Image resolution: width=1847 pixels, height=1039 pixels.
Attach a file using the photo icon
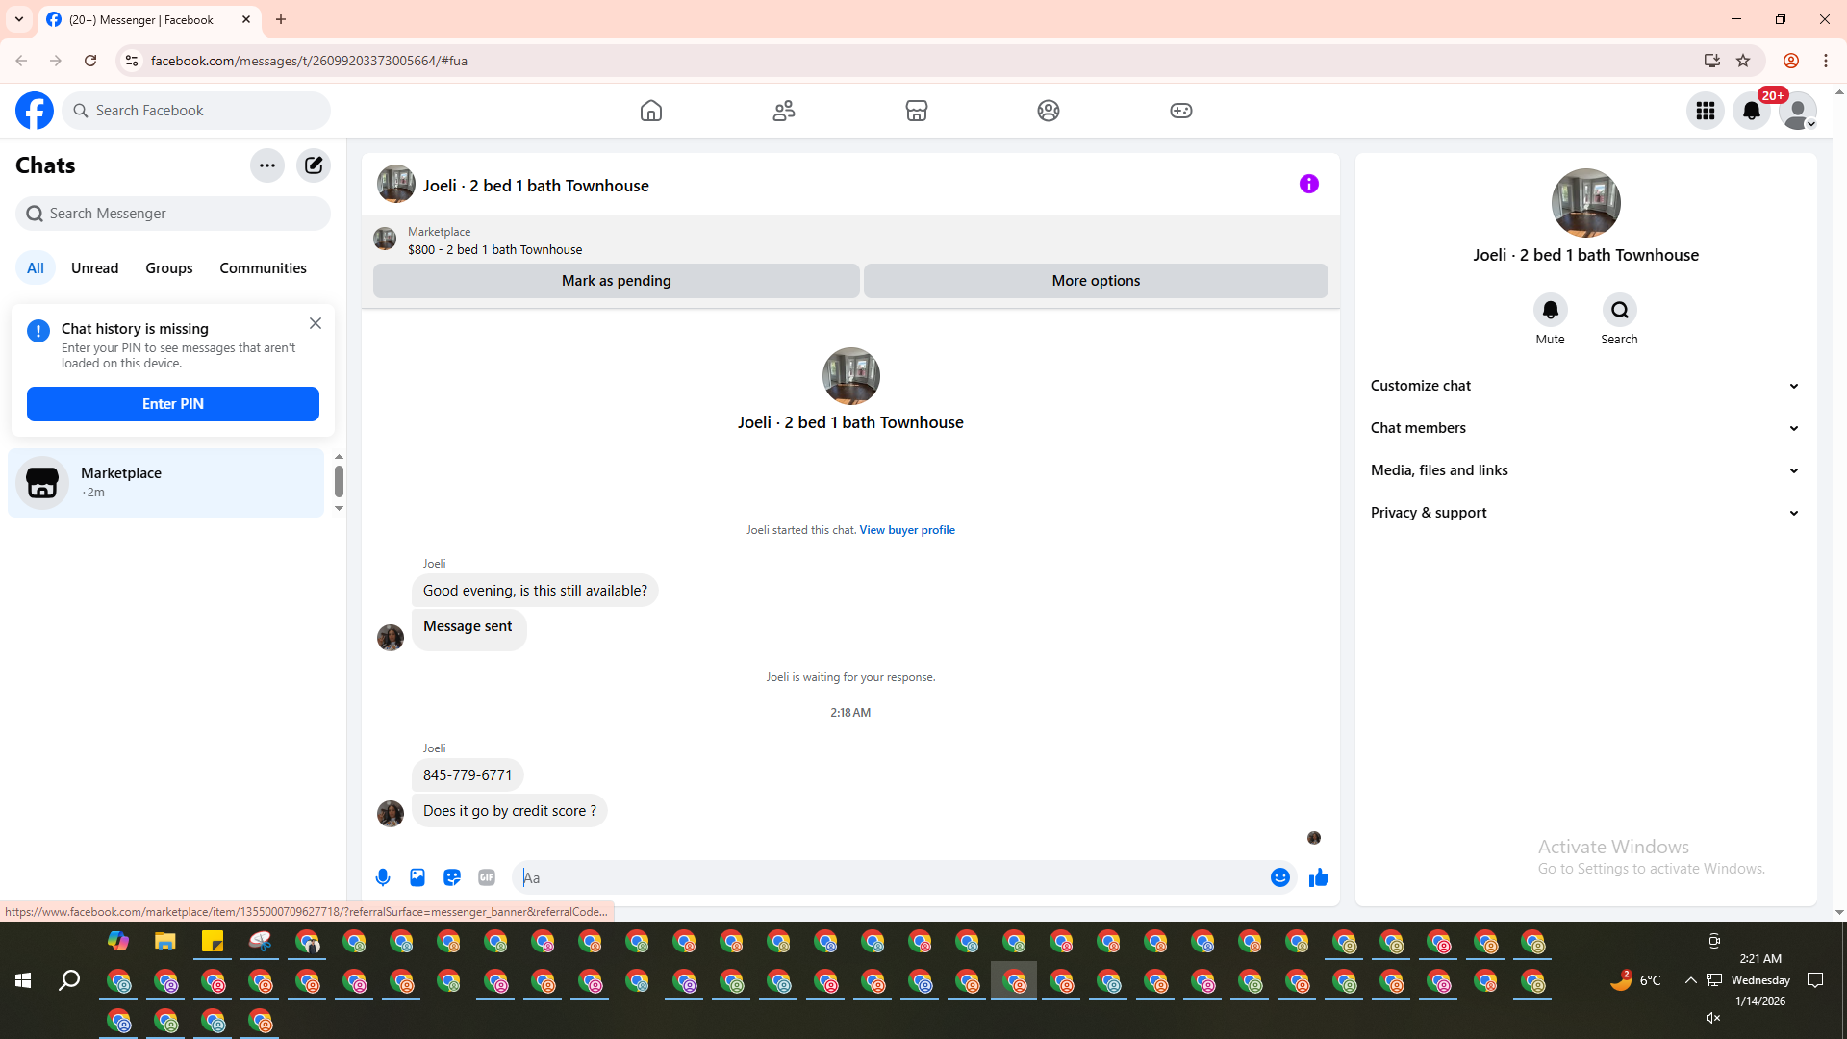(x=417, y=877)
